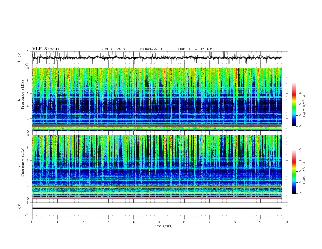Click the log(PSD) label beside ch.1 colorbar
This screenshot has width=322, height=249.
pyautogui.click(x=304, y=106)
